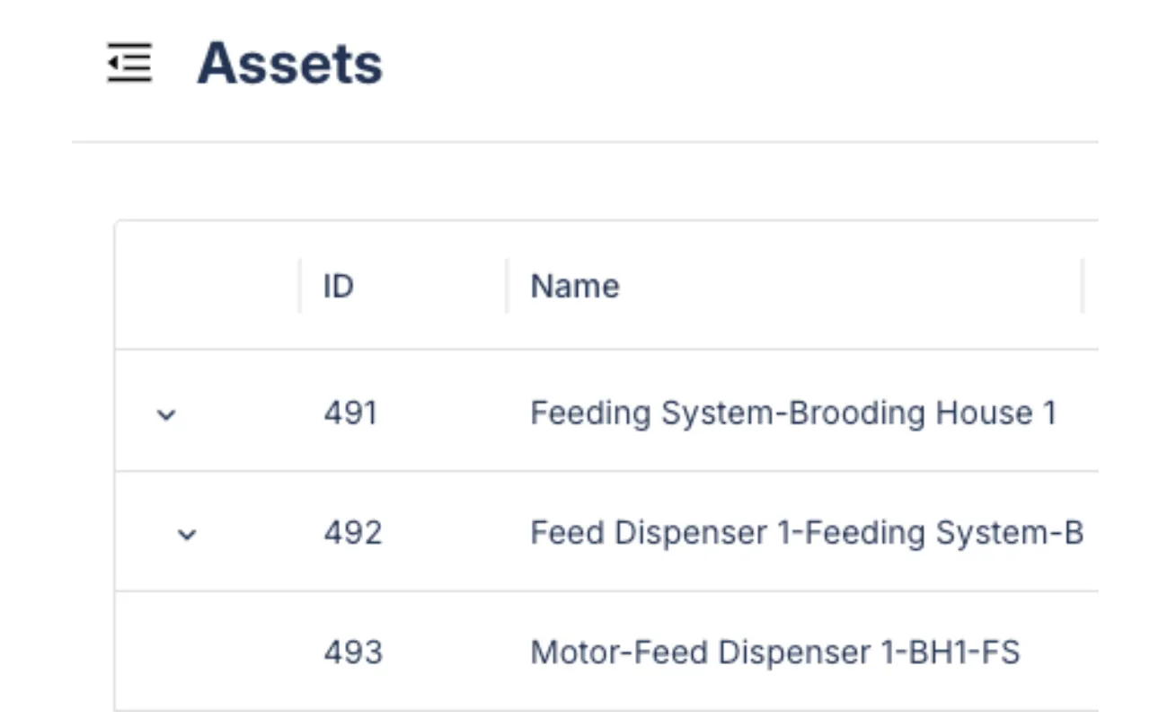Open Feeding System-Brooding House 1 asset
1150x719 pixels.
(792, 413)
